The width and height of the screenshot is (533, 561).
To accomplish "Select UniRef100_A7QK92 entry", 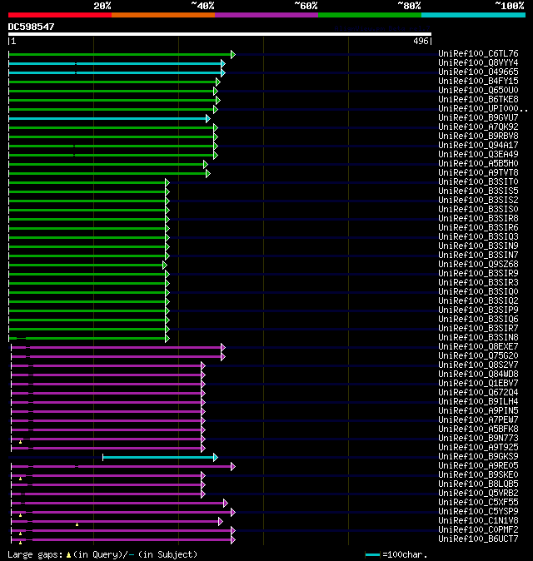I will click(x=478, y=127).
